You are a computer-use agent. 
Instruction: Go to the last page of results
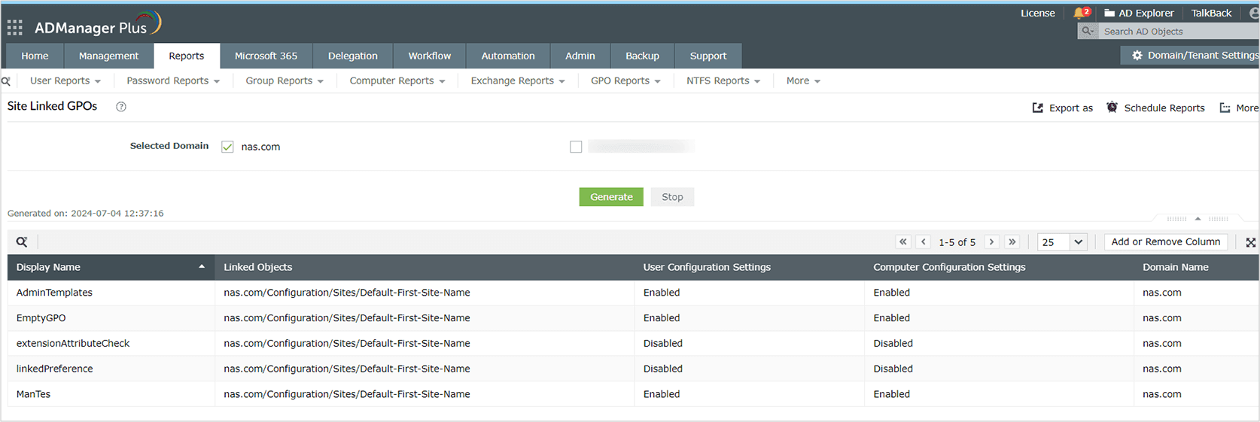pos(1012,241)
